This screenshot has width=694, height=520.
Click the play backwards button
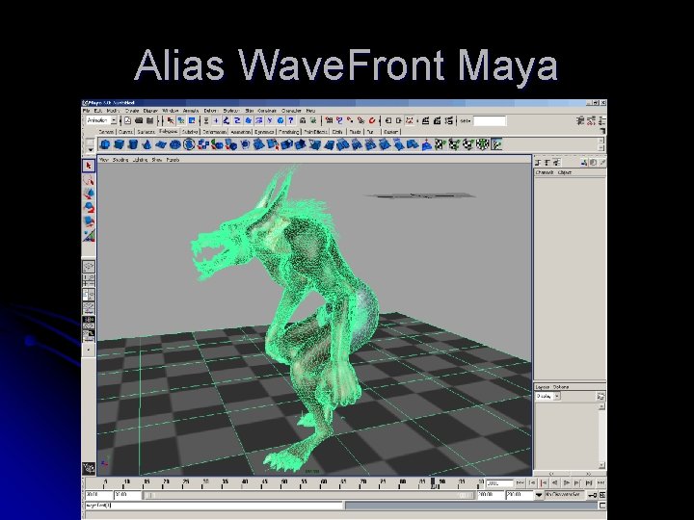tap(555, 483)
